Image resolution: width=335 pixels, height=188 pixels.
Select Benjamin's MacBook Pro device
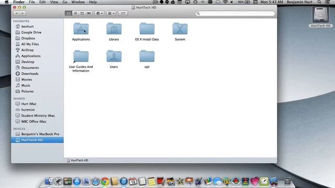40,134
